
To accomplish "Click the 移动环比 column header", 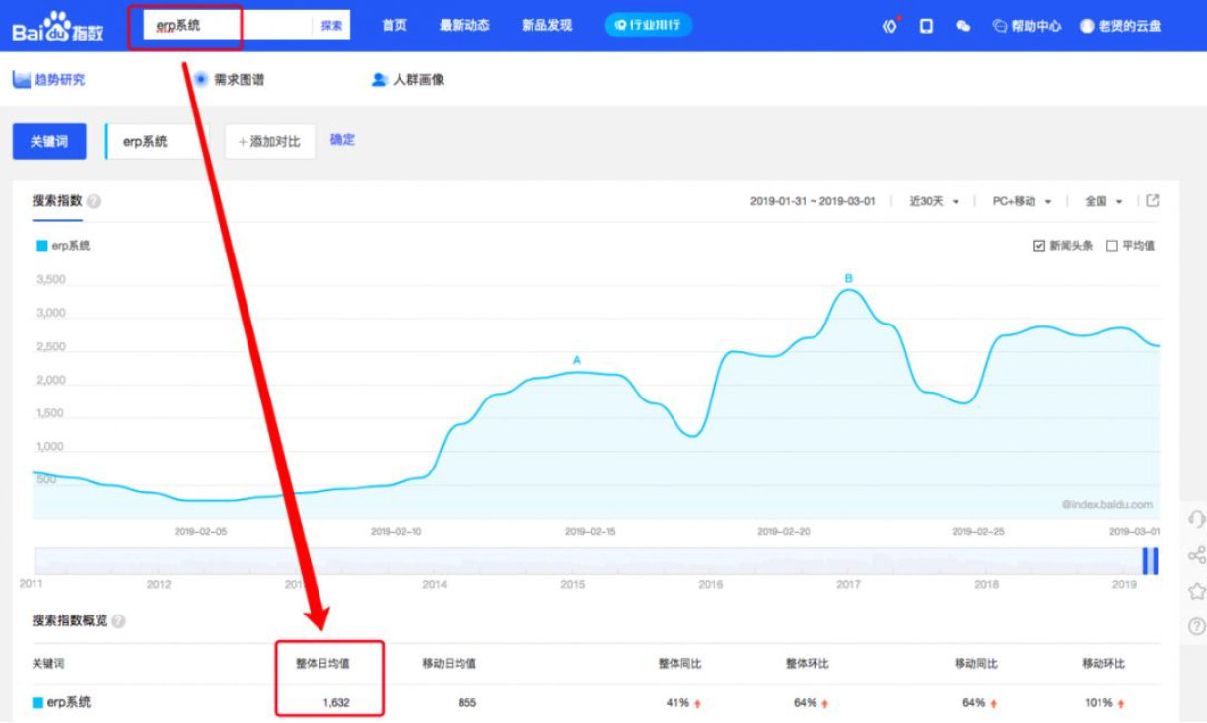I will pyautogui.click(x=1103, y=664).
